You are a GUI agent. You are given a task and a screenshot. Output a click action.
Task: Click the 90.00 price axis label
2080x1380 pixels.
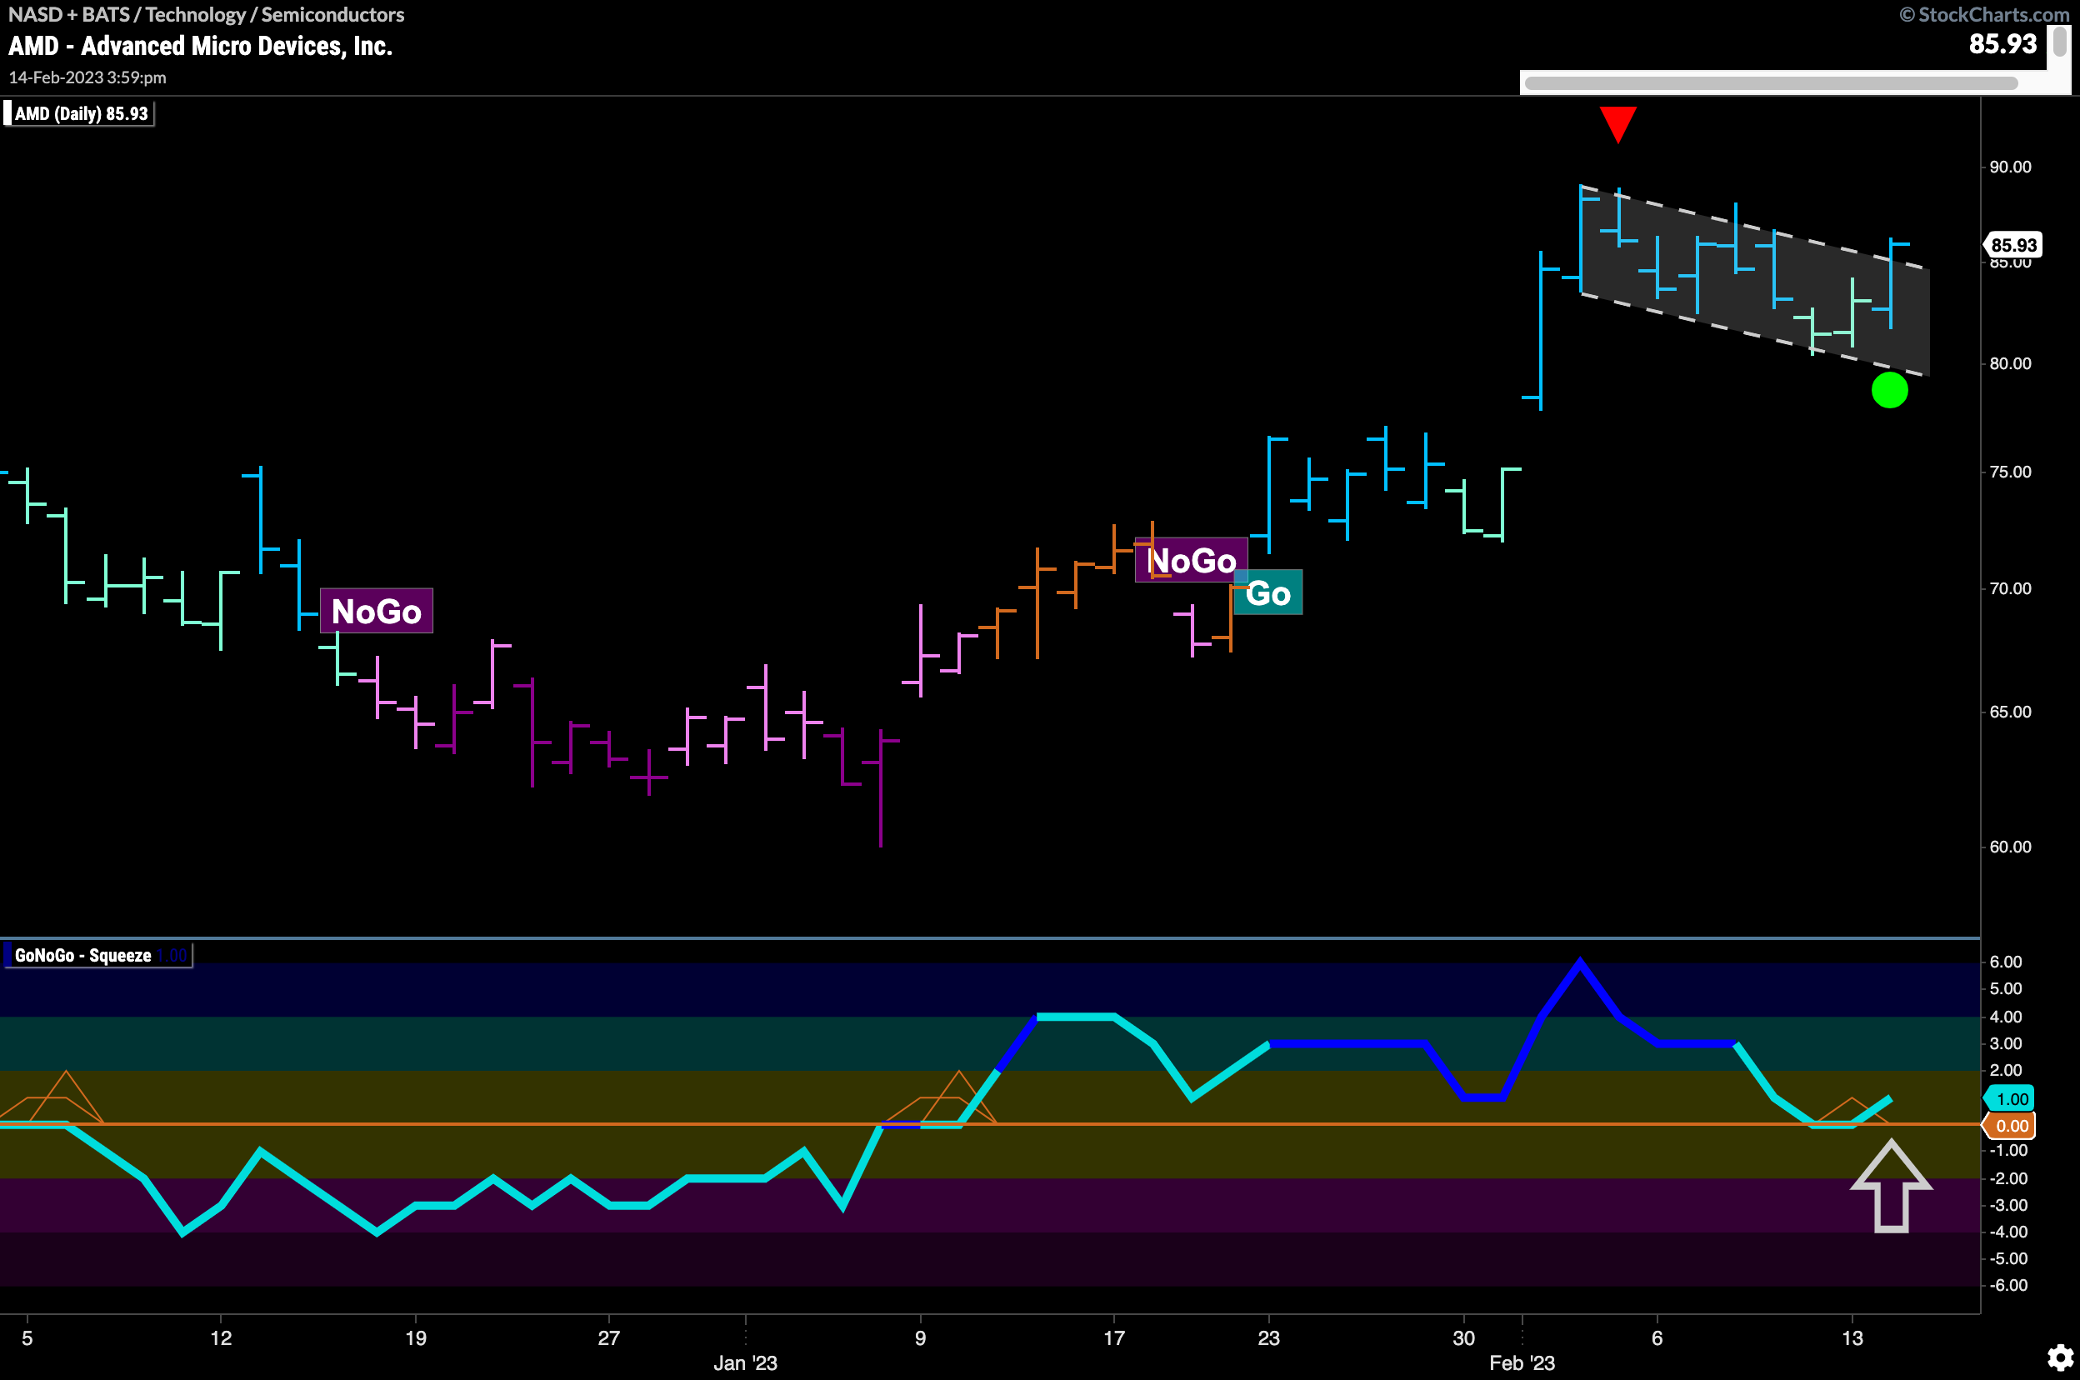click(2011, 167)
